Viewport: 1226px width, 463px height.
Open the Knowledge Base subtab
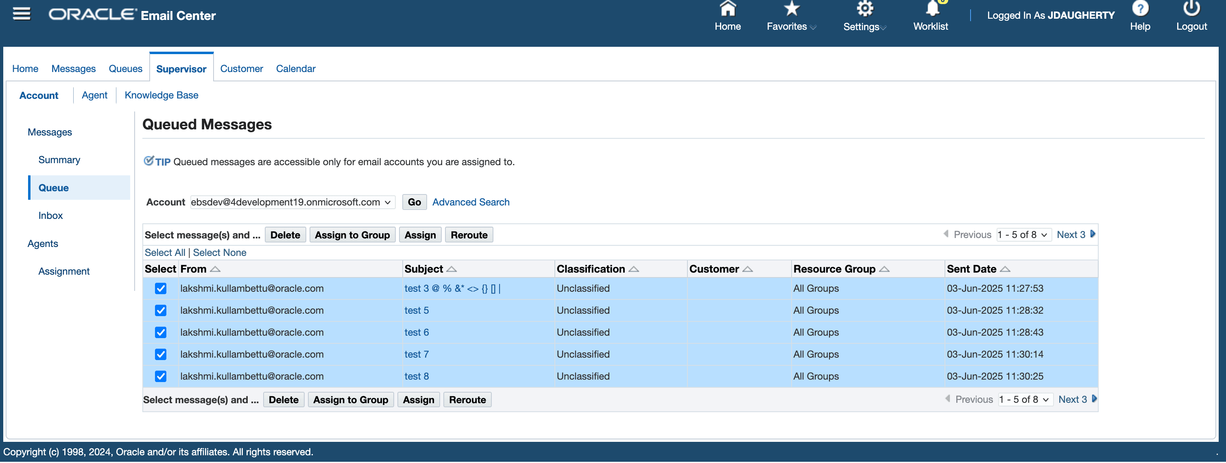tap(161, 95)
